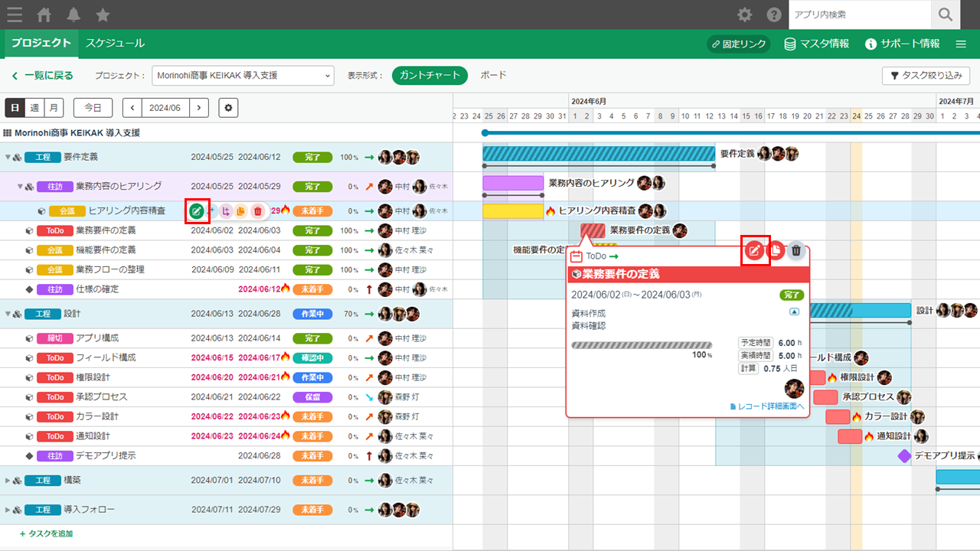Screen dimensions: 980x551
Task: Open the プロジェクト tab
Action: (41, 44)
